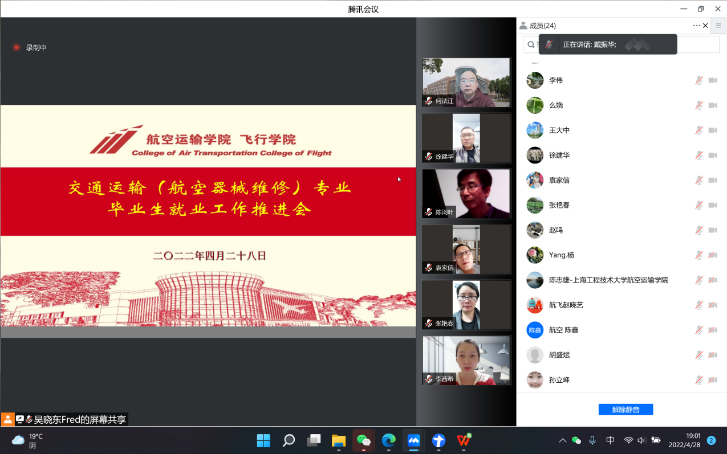Click the hamburger menu icon beside members panel
Viewport: 727px width, 454px height.
coord(718,26)
